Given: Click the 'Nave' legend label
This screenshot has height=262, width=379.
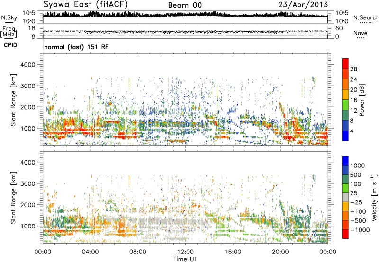Looking at the screenshot, I should (x=361, y=33).
